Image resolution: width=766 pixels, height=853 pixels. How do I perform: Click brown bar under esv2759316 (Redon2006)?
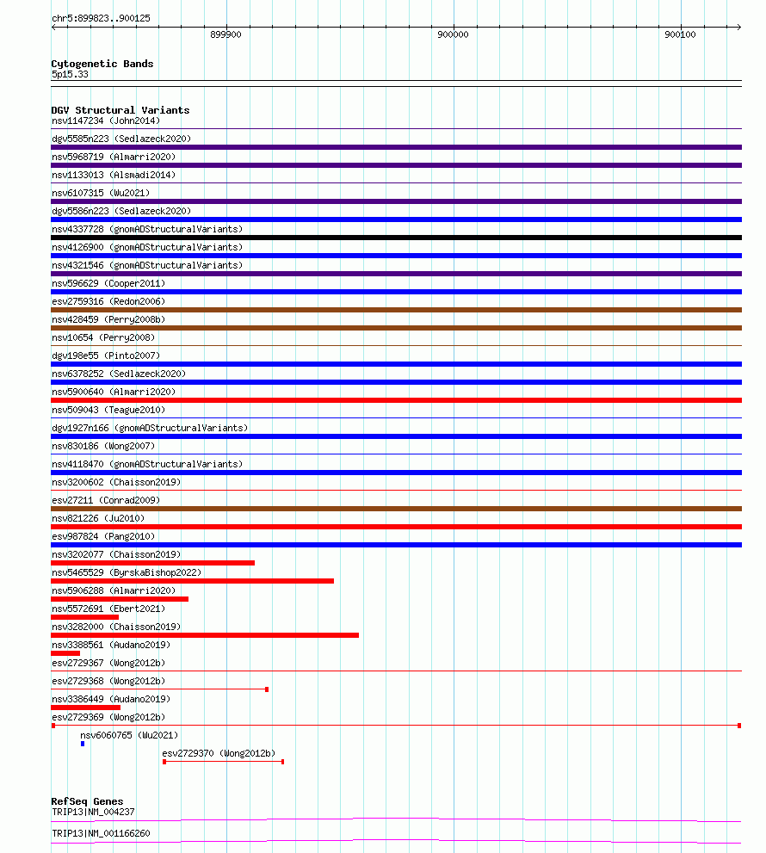coord(396,310)
